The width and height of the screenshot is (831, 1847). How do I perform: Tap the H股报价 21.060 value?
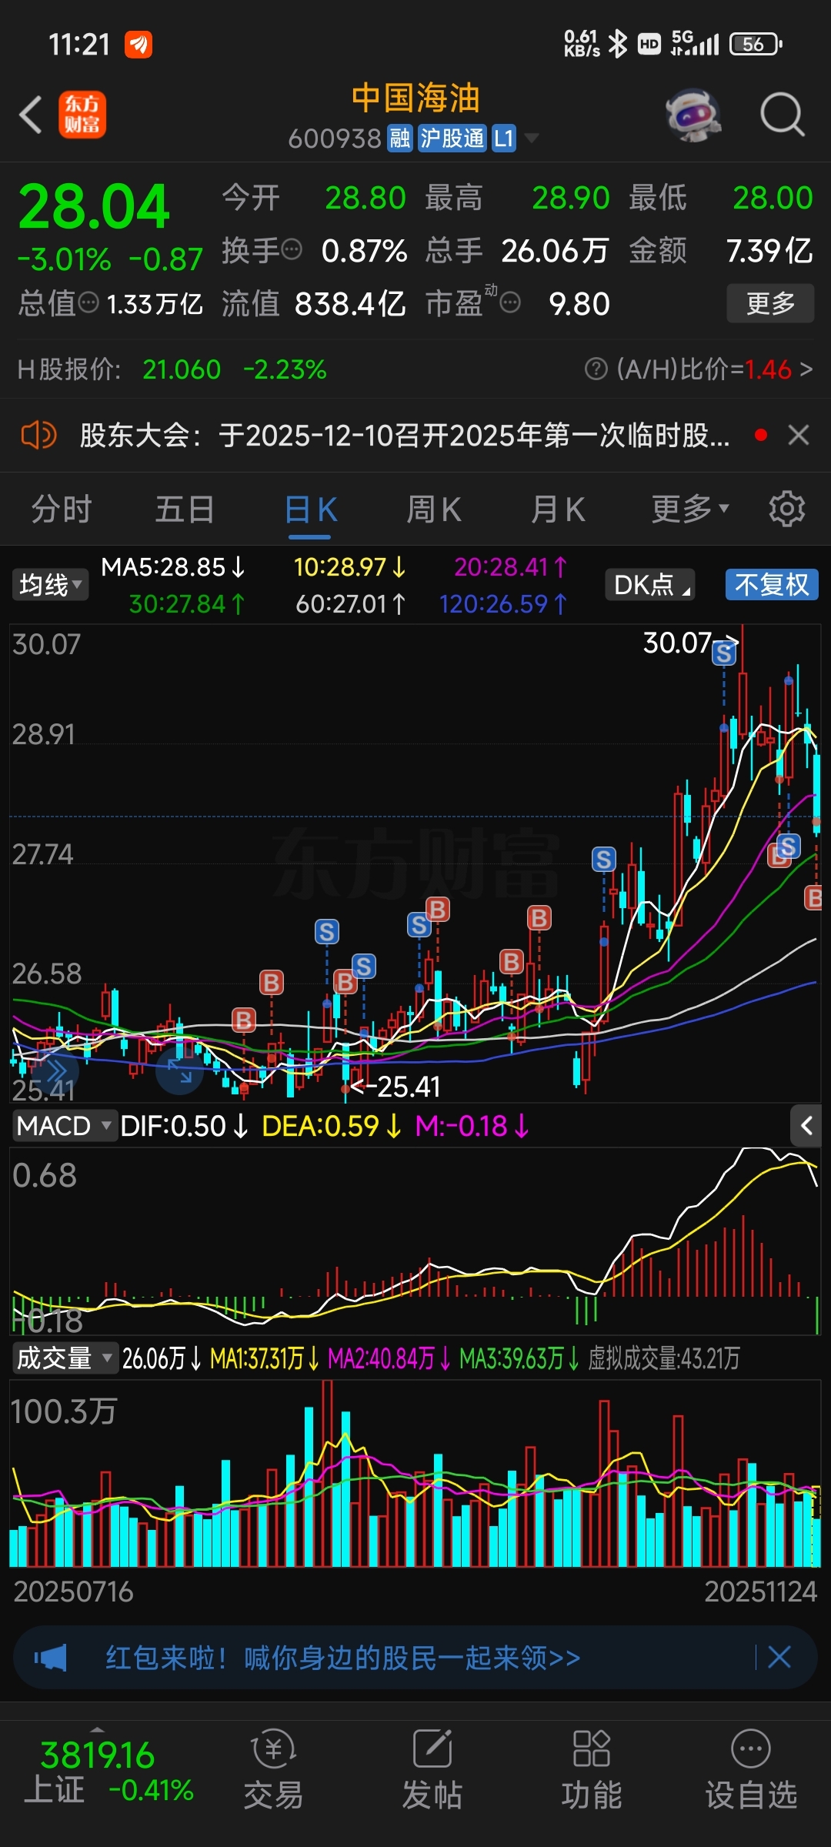tap(182, 369)
